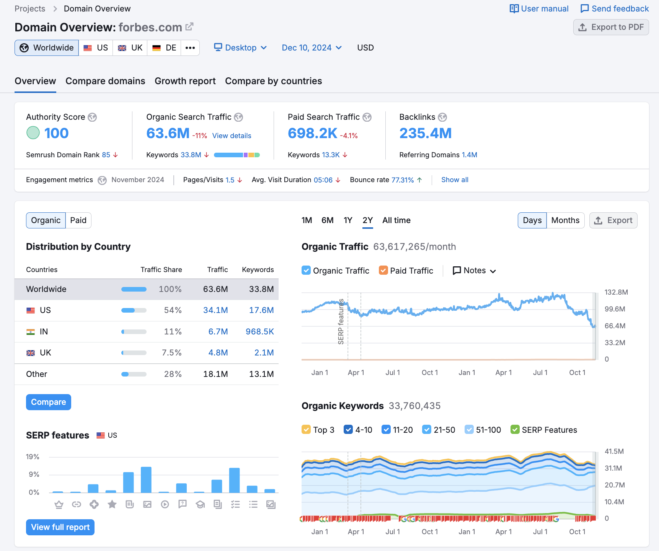Image resolution: width=659 pixels, height=551 pixels.
Task: Click the Export to PDF button
Action: (611, 27)
